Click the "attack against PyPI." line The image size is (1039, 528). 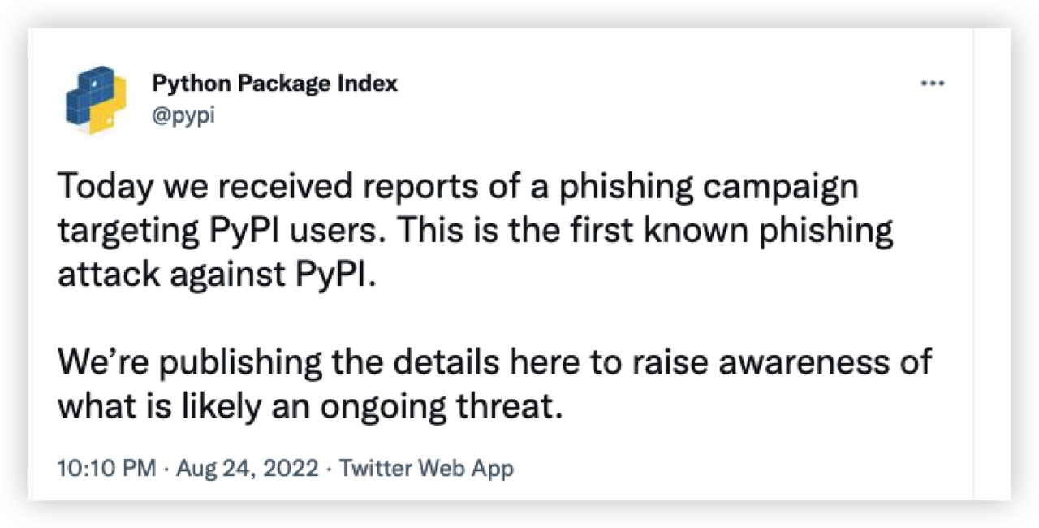(217, 275)
